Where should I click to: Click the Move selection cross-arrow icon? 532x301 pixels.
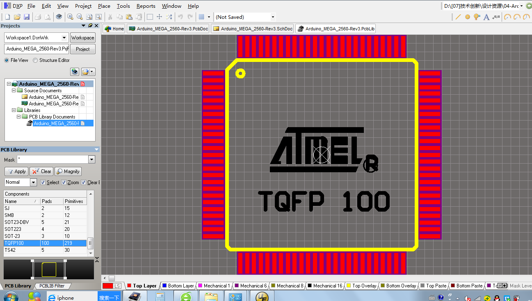tap(160, 17)
